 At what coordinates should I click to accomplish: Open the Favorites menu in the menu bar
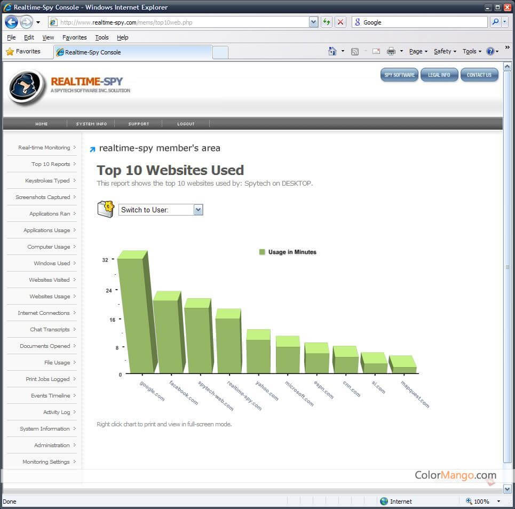75,37
